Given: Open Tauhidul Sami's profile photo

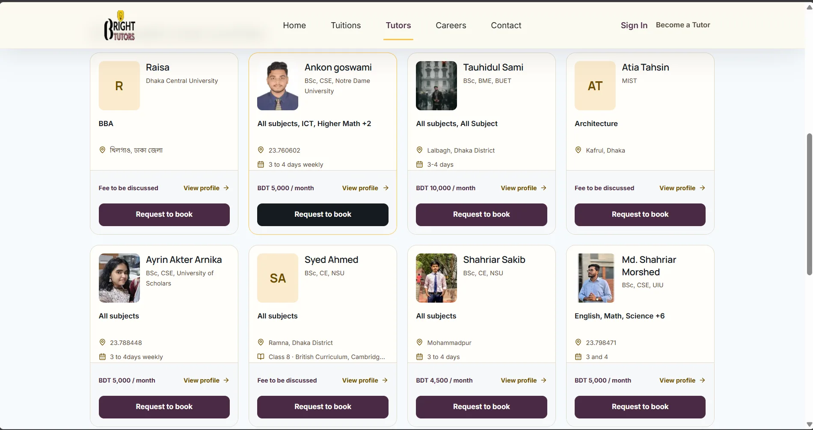Looking at the screenshot, I should coord(436,85).
